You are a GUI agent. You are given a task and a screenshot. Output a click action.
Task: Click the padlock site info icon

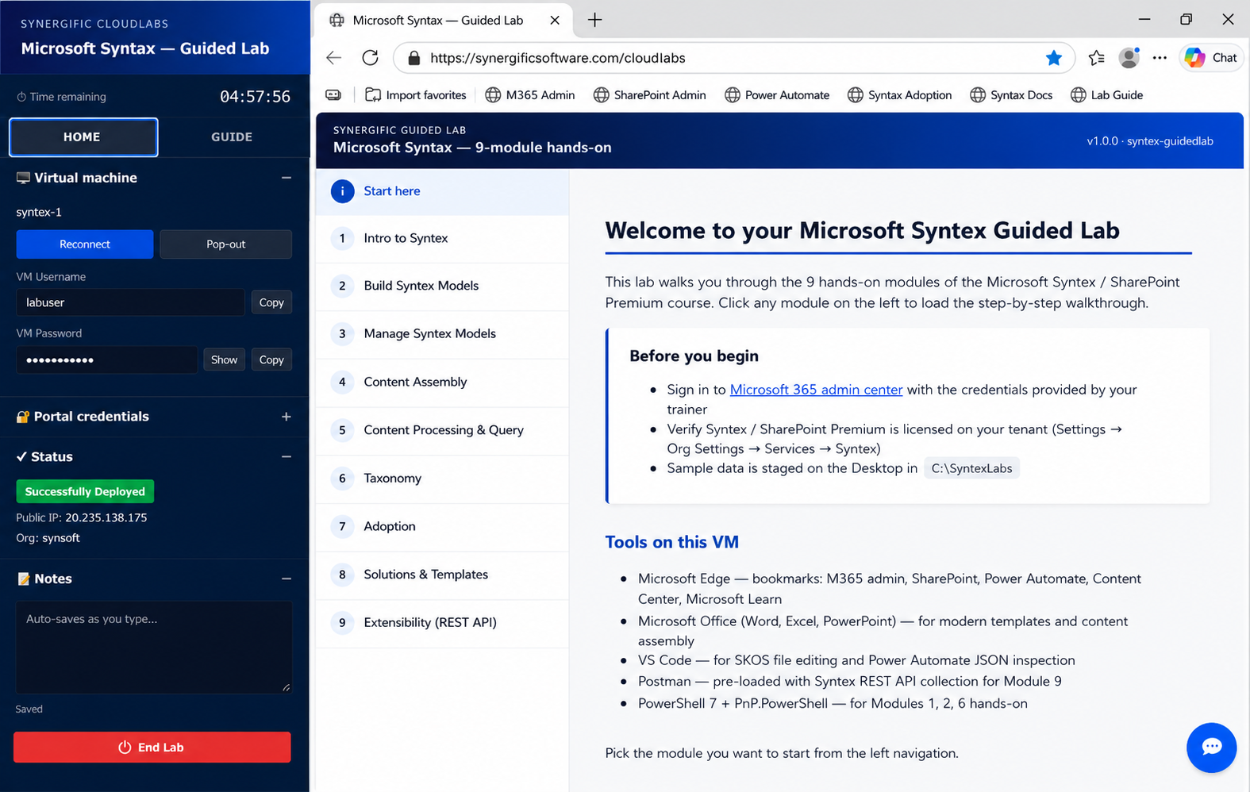(413, 58)
